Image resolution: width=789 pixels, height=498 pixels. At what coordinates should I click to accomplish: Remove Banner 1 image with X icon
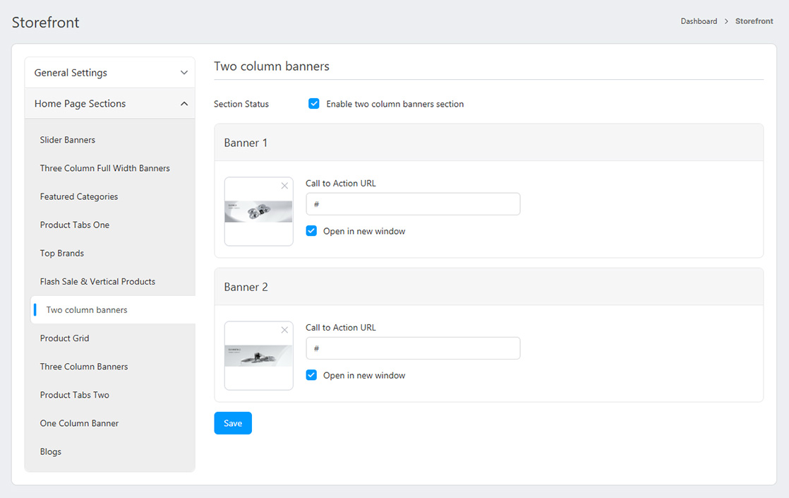284,186
